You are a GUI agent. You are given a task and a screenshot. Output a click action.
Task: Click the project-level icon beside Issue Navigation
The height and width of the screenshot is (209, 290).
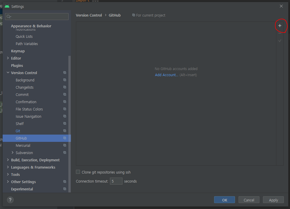tap(65, 116)
